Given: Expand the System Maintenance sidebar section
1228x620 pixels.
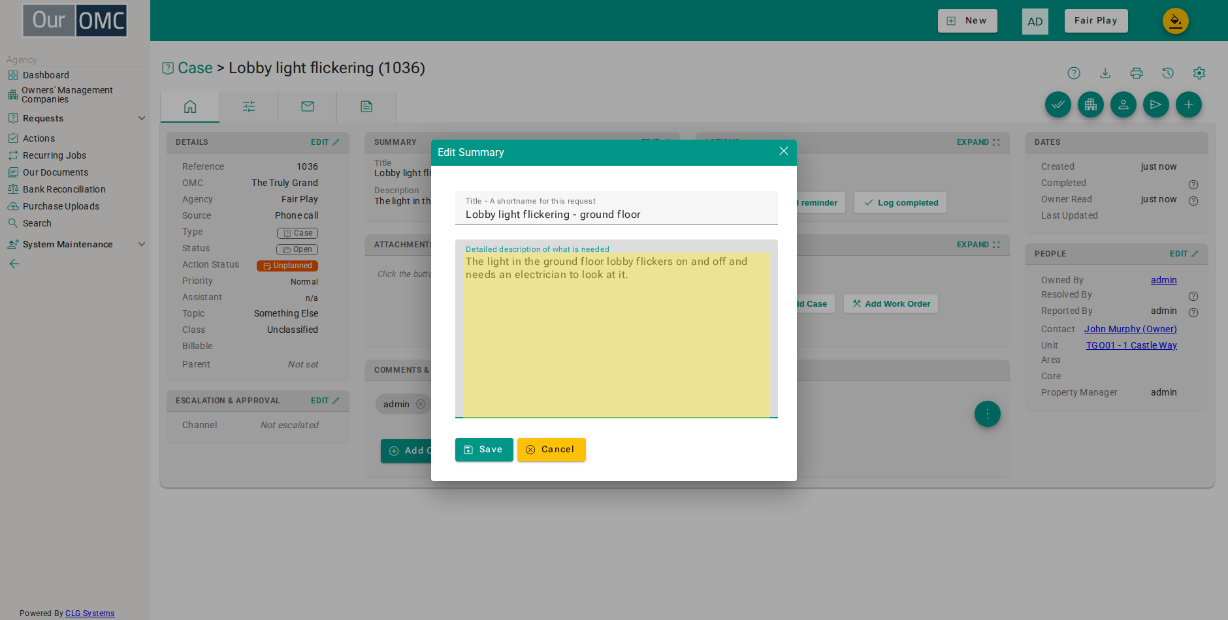Looking at the screenshot, I should coord(142,244).
